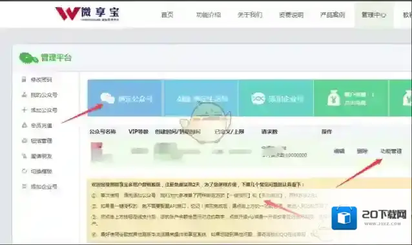This screenshot has height=245, width=412.
Task: Open the 产品案例 navigation item
Action: 333,15
